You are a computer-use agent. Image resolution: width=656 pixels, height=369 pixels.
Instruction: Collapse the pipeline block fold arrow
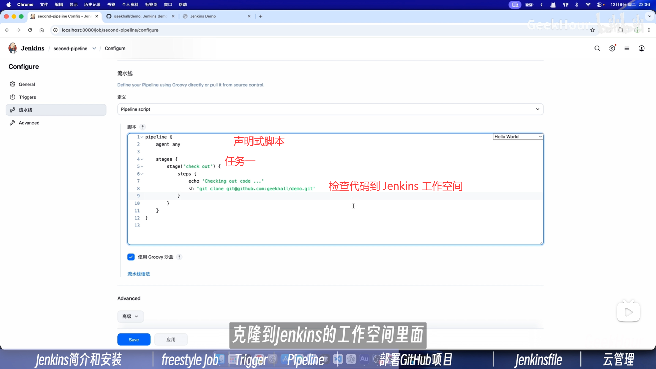(x=142, y=137)
